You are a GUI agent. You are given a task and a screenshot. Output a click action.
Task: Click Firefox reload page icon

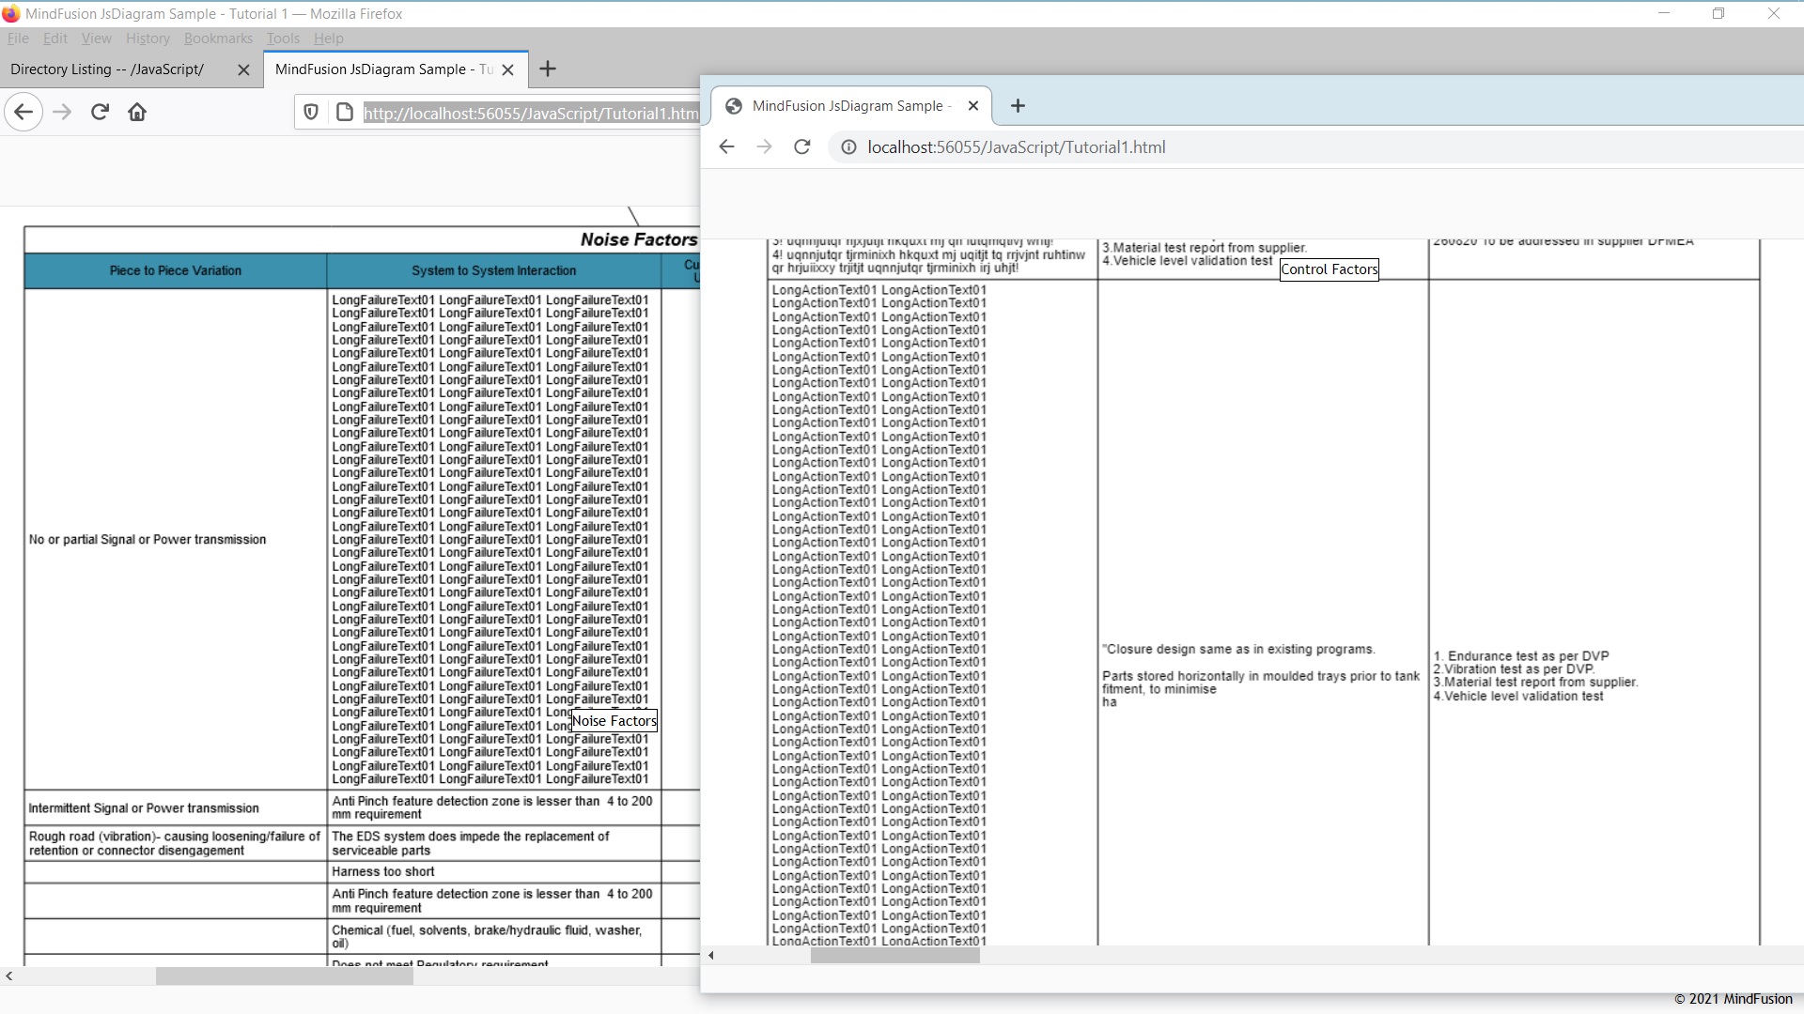100,113
